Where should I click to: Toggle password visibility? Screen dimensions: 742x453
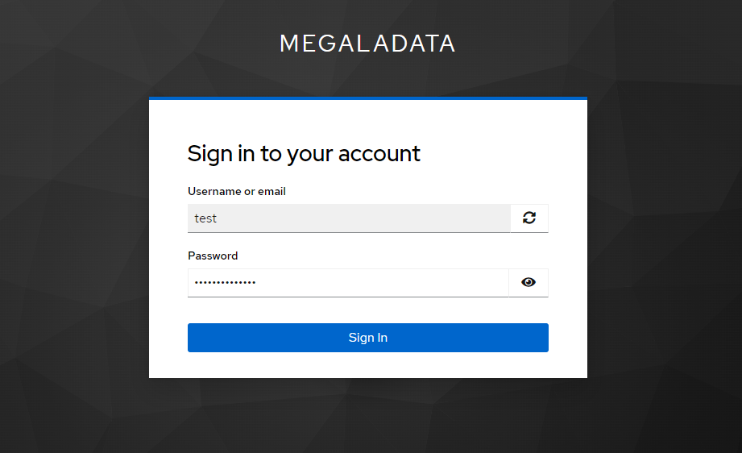click(529, 283)
